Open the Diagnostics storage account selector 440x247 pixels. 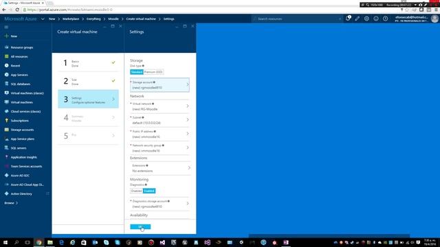pos(159,204)
